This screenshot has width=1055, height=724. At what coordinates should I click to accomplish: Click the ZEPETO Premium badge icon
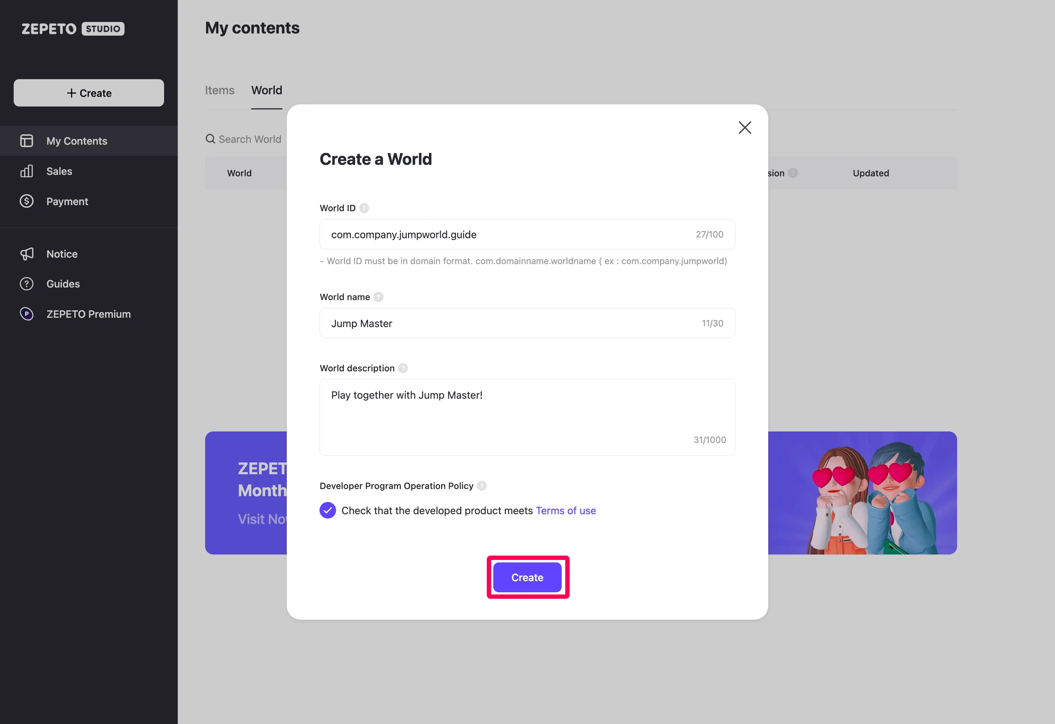coord(27,314)
